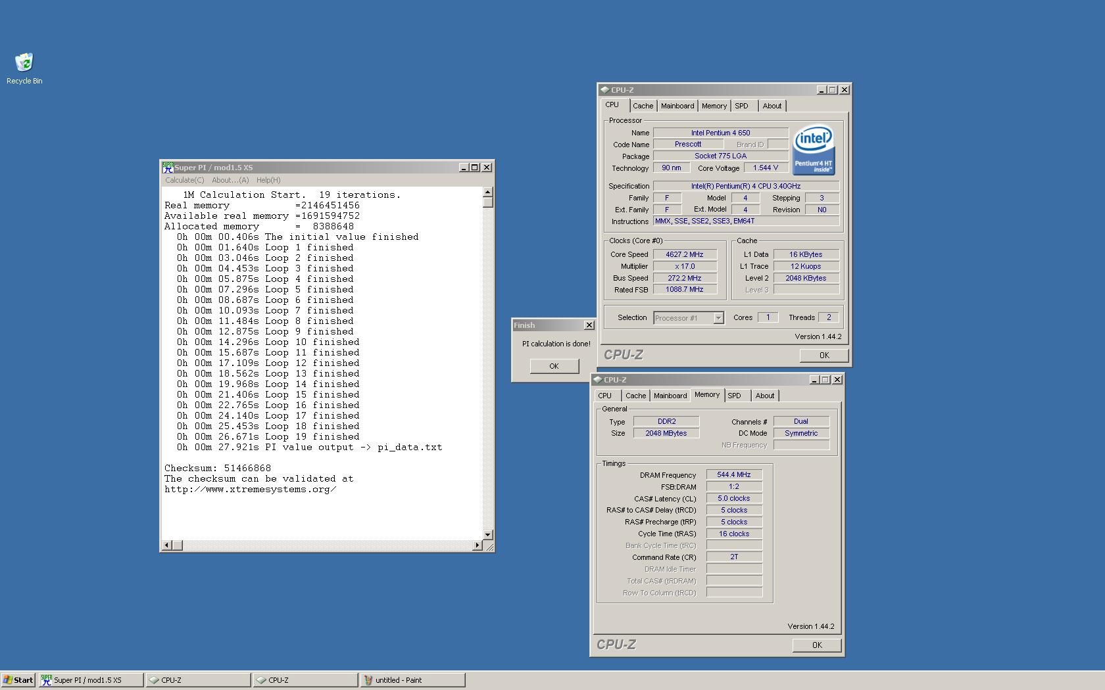Click the Core Voltage 1.544 V field
Screen dimensions: 1105x690
tap(766, 168)
